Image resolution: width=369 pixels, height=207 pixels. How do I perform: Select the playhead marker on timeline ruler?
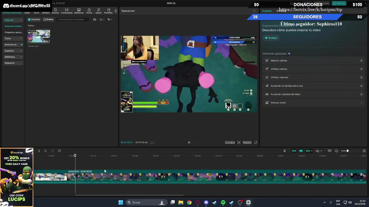click(x=75, y=156)
